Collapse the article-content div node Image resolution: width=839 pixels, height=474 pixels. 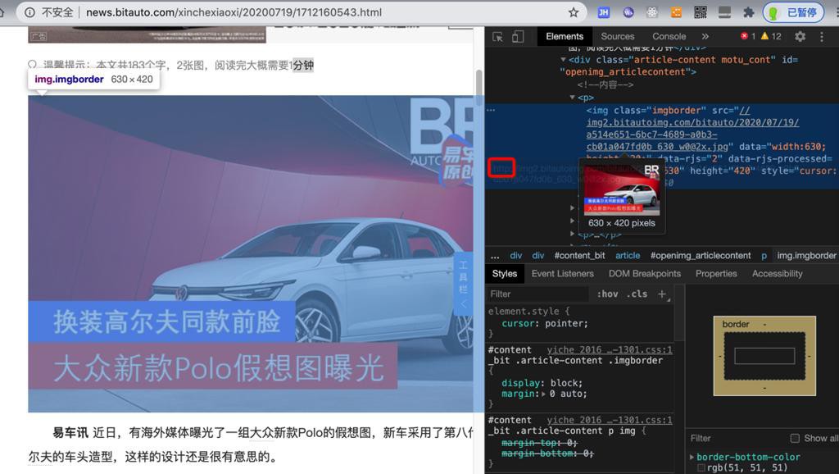click(563, 59)
